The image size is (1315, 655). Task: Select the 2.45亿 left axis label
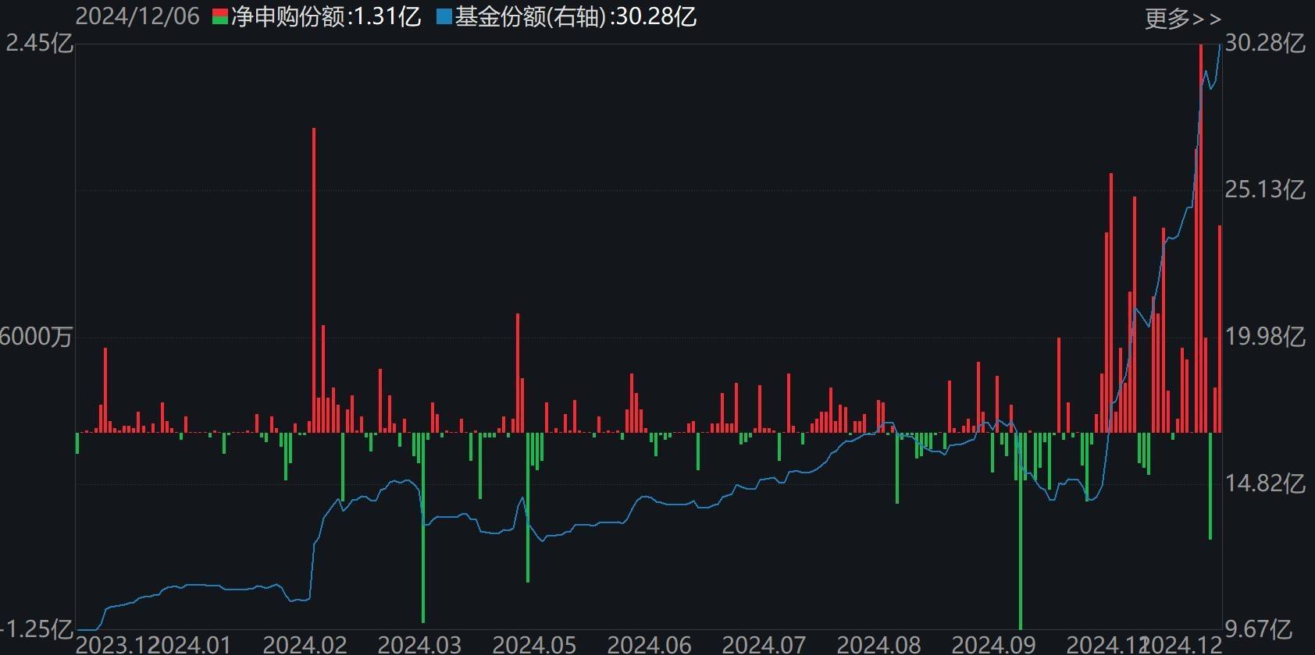[x=39, y=43]
